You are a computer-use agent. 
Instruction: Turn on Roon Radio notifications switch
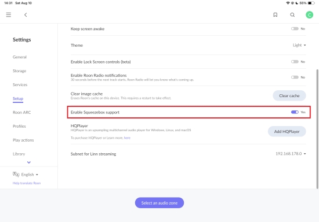[x=295, y=77]
